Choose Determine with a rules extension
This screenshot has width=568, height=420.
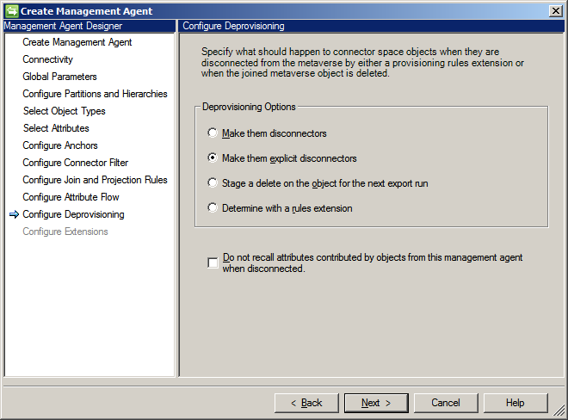pos(213,208)
